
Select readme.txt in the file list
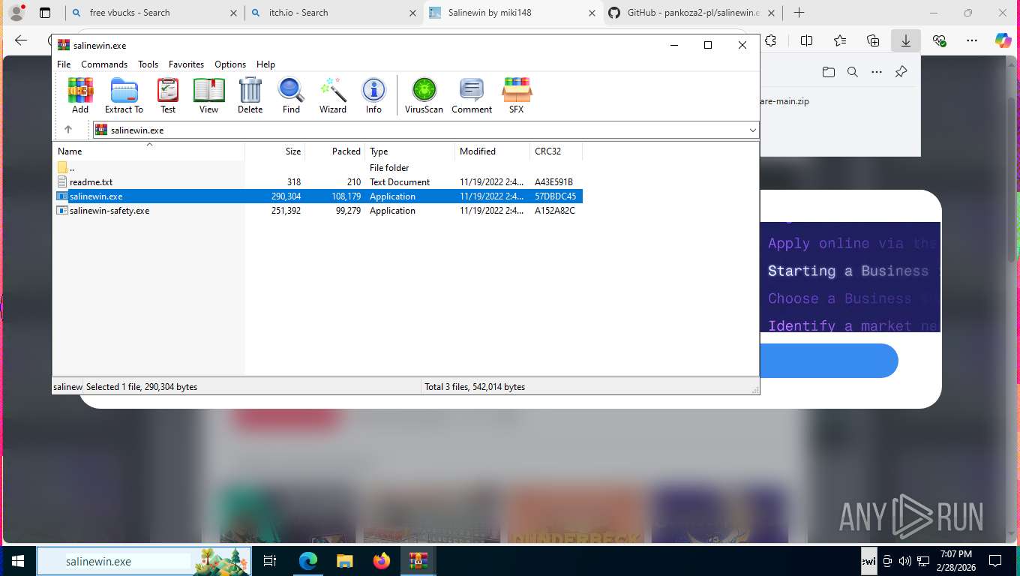point(91,182)
